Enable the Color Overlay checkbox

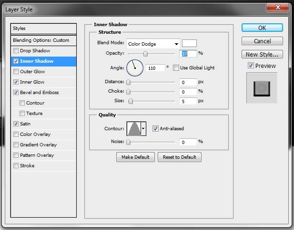click(x=16, y=134)
